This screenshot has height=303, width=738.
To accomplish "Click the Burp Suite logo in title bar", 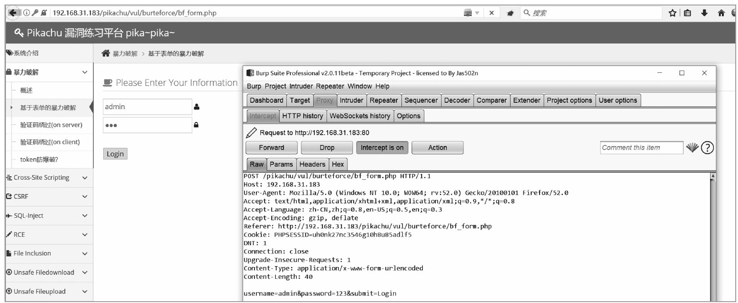I will 250,73.
